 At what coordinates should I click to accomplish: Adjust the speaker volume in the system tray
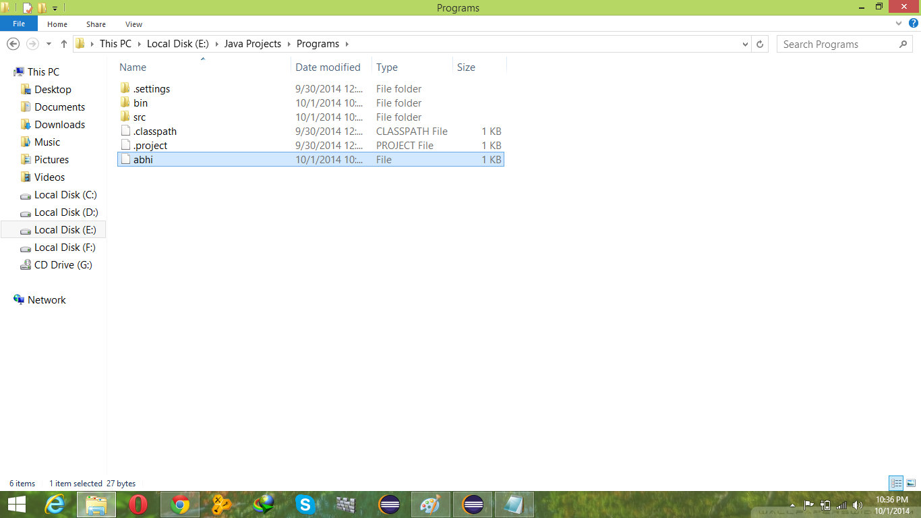(x=858, y=504)
